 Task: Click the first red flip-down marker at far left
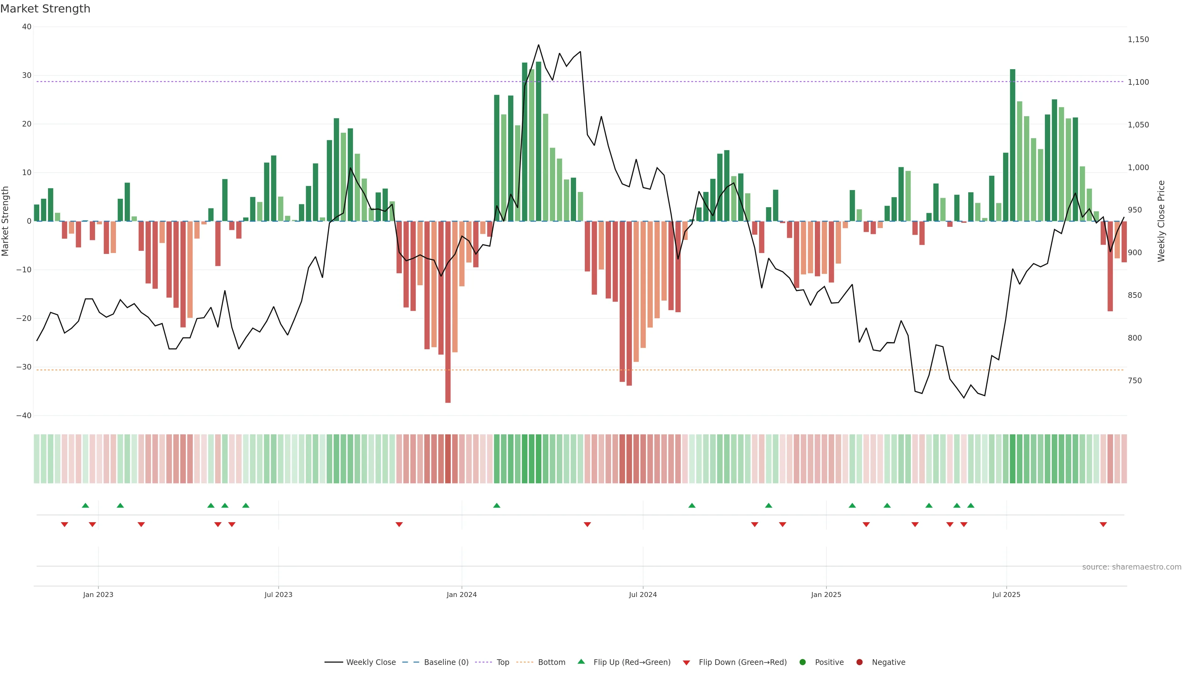coord(65,524)
